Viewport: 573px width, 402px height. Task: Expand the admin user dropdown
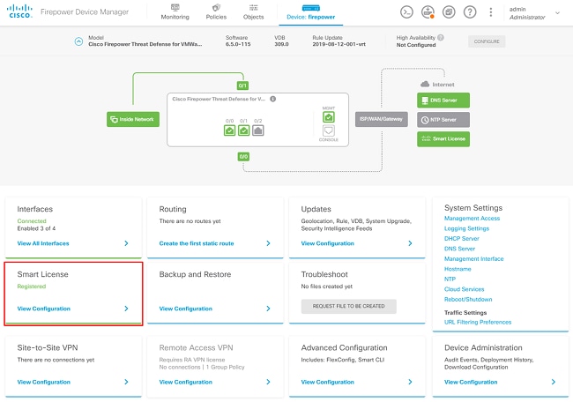click(557, 12)
